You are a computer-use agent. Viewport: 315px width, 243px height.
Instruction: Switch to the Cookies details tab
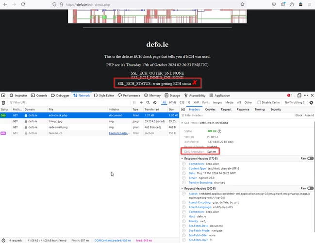pyautogui.click(x=210, y=110)
